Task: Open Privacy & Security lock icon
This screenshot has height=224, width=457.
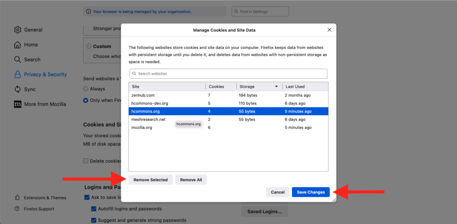Action: [17, 75]
